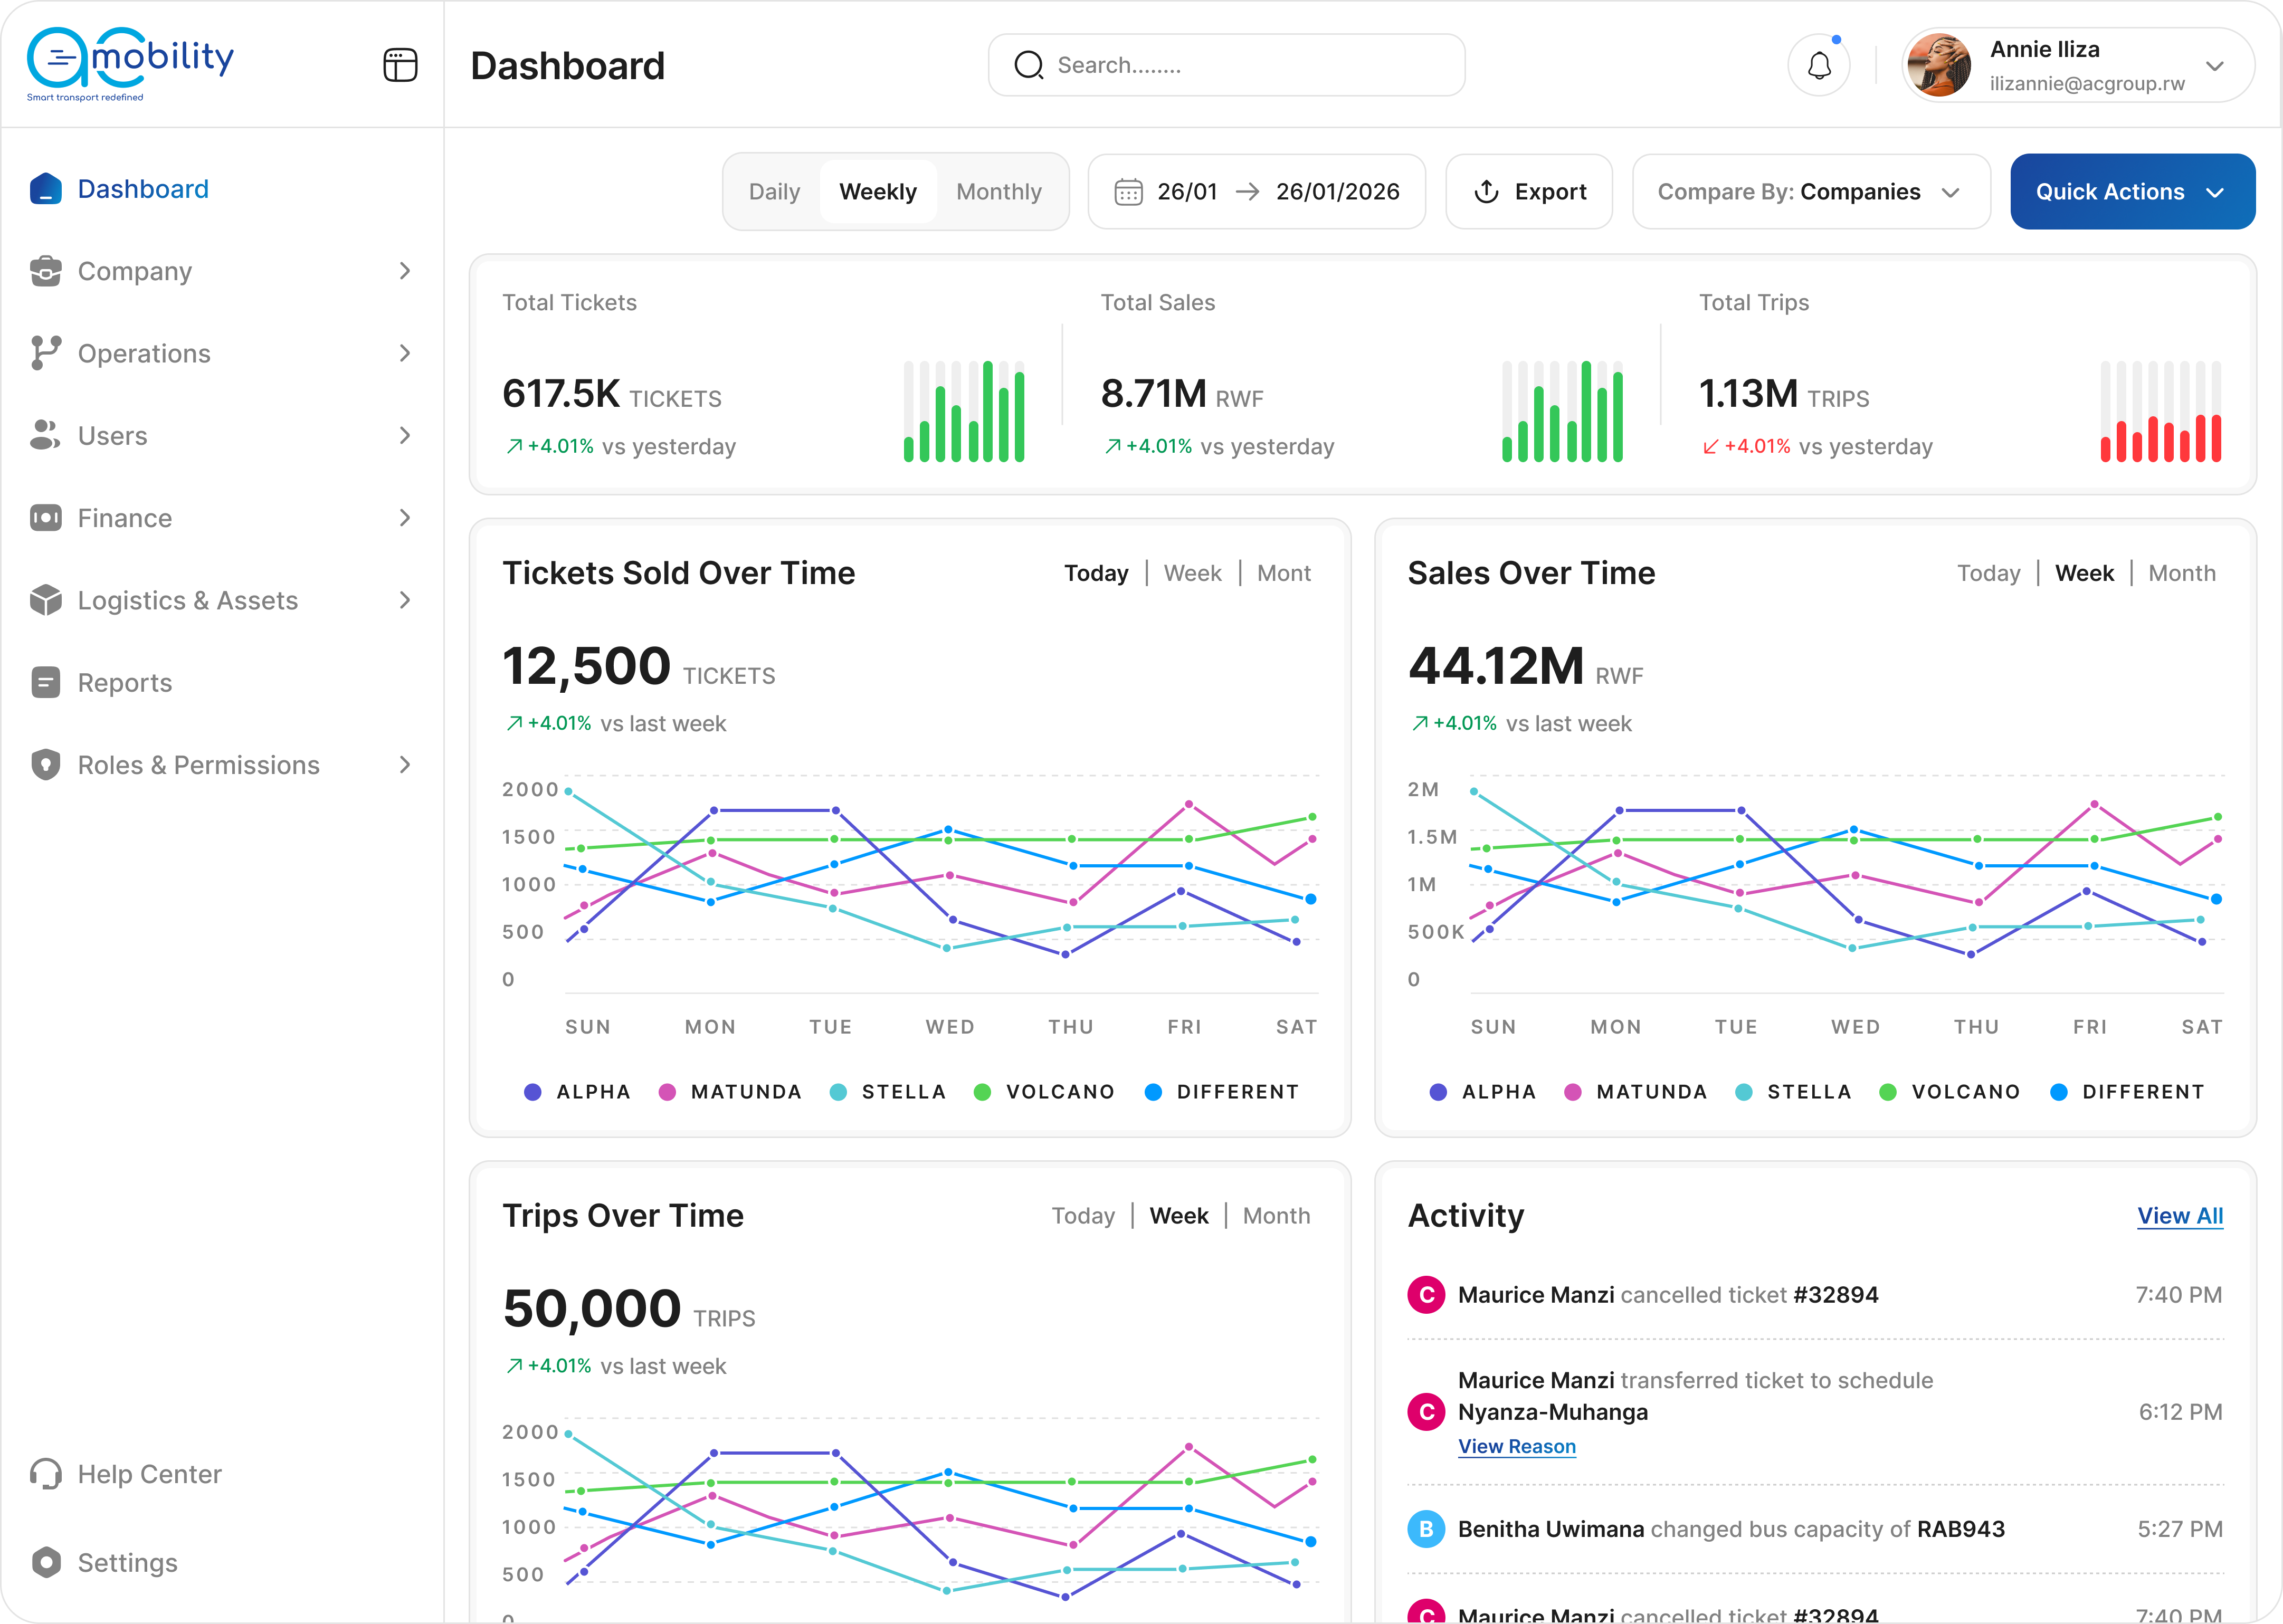Click the Logistics & Assets box icon
Viewport: 2283px width, 1624px height.
46,600
